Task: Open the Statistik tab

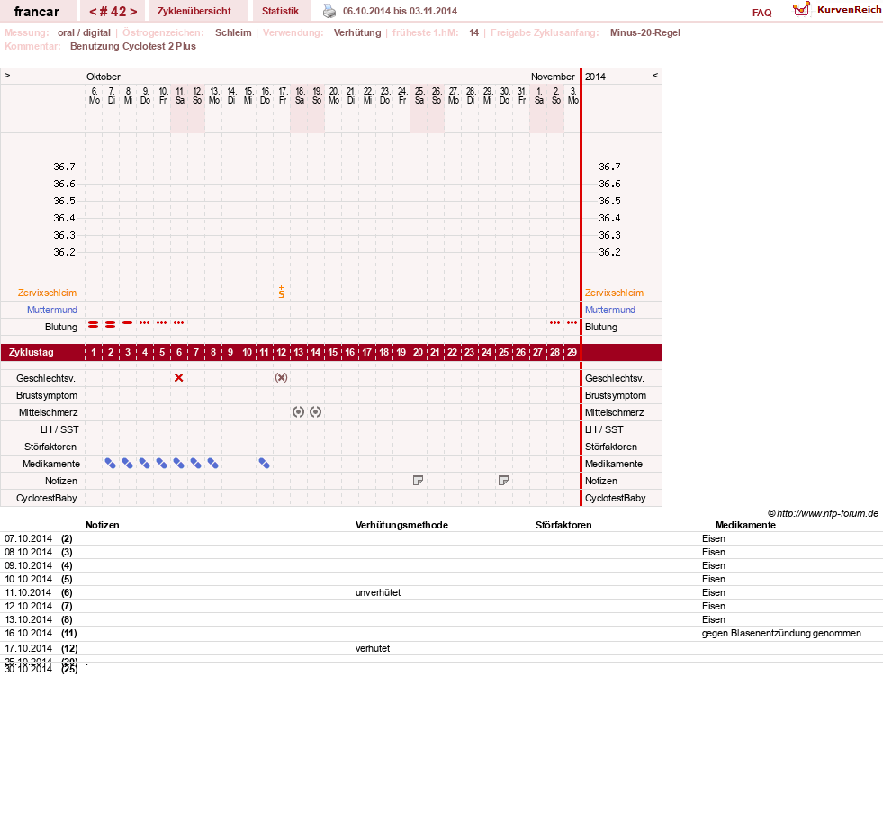Action: 280,11
